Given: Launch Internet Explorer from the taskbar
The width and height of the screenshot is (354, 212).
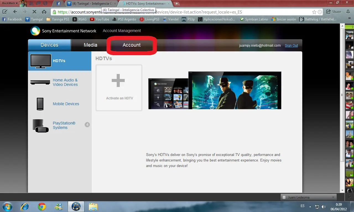Looking at the screenshot, I should tap(25, 206).
